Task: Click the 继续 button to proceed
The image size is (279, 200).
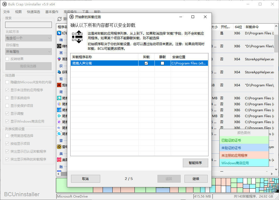Action: point(196,179)
